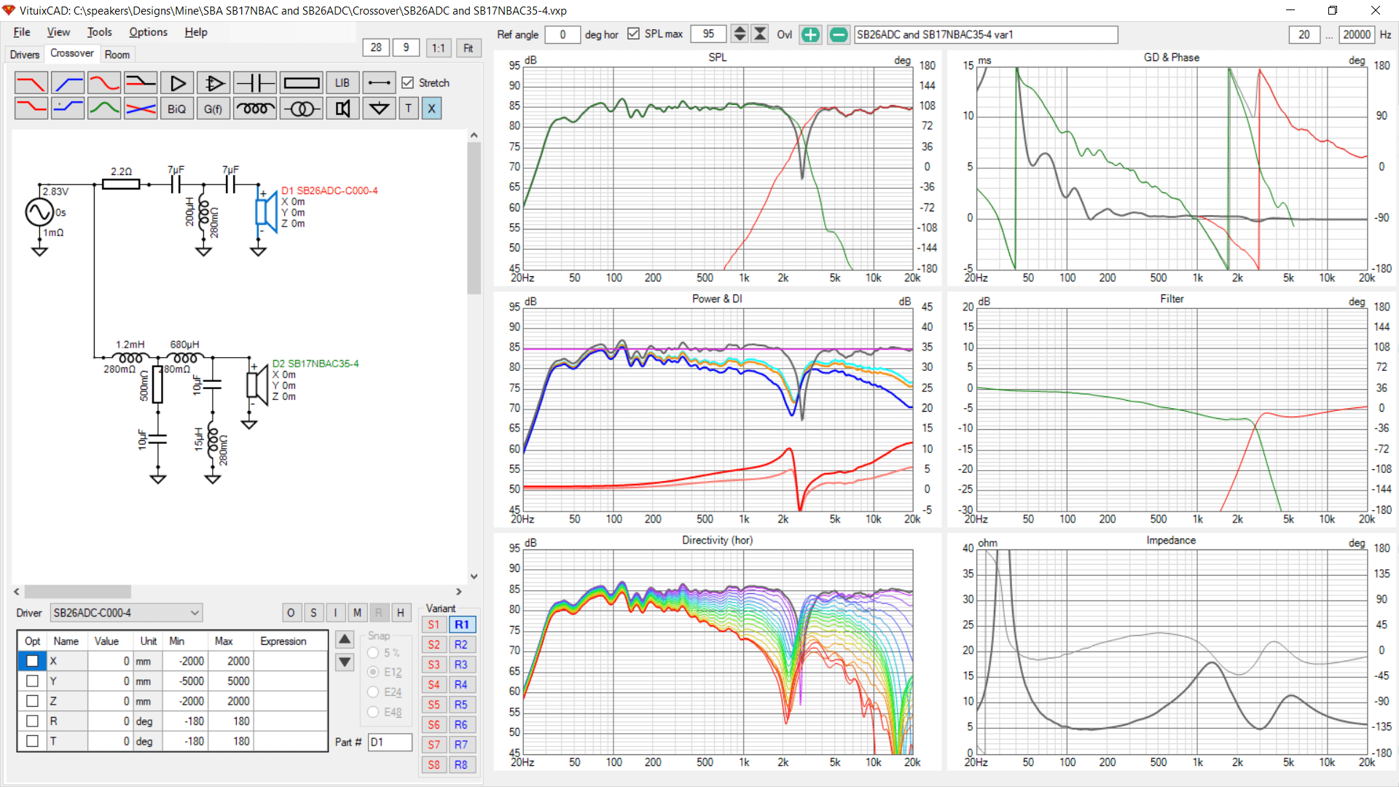Click the schematic horizontal scrollbar thumb
Image resolution: width=1399 pixels, height=787 pixels.
point(77,592)
